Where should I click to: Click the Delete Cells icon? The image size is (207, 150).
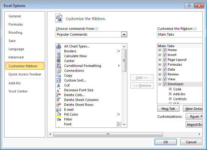tap(59, 95)
